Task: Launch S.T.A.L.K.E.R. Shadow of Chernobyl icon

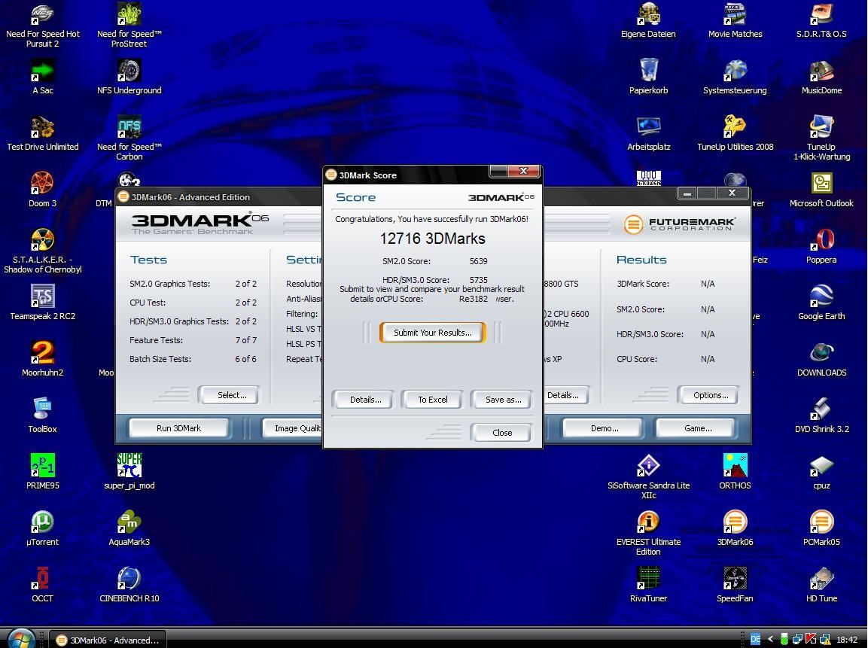Action: pyautogui.click(x=42, y=251)
